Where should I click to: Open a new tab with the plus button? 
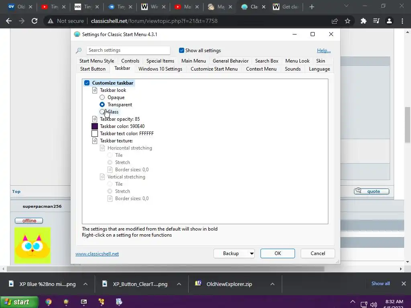click(x=311, y=7)
